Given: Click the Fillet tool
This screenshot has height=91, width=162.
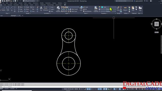Looking at the screenshot, I should point(32,9).
